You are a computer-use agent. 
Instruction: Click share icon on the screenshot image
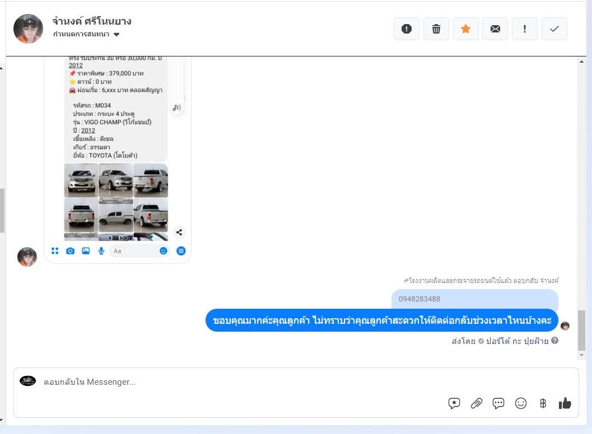[x=179, y=232]
